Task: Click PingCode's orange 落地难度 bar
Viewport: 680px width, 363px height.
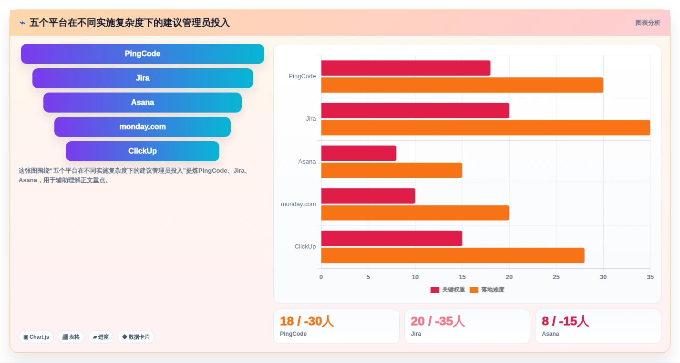Action: [462, 85]
